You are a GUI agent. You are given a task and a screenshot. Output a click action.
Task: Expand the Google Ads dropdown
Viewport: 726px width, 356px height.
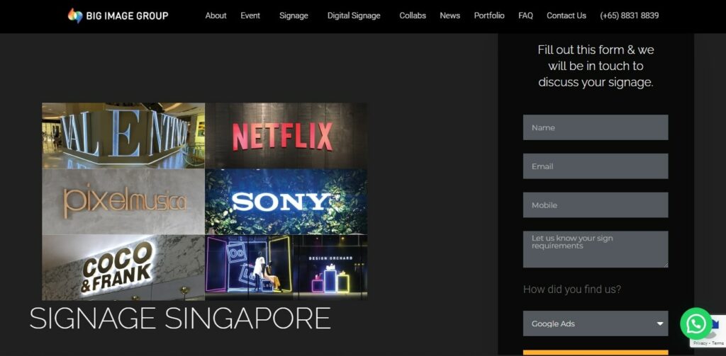[x=596, y=323]
